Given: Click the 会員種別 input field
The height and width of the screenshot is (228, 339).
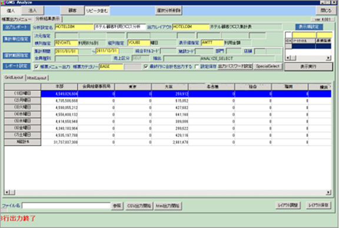Looking at the screenshot, I should (x=66, y=59).
